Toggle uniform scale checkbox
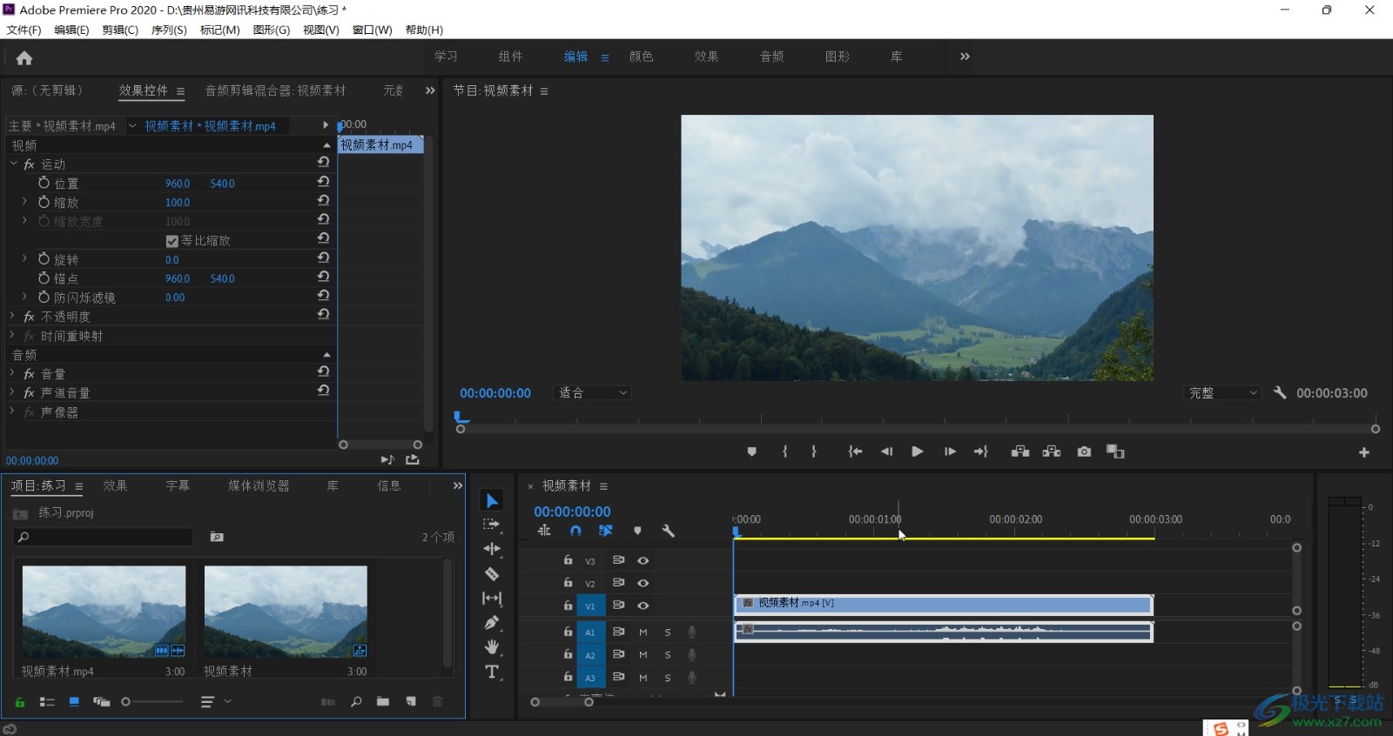The width and height of the screenshot is (1393, 736). pos(172,241)
